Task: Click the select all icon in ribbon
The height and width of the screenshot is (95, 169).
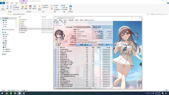Action: (x=62, y=6)
